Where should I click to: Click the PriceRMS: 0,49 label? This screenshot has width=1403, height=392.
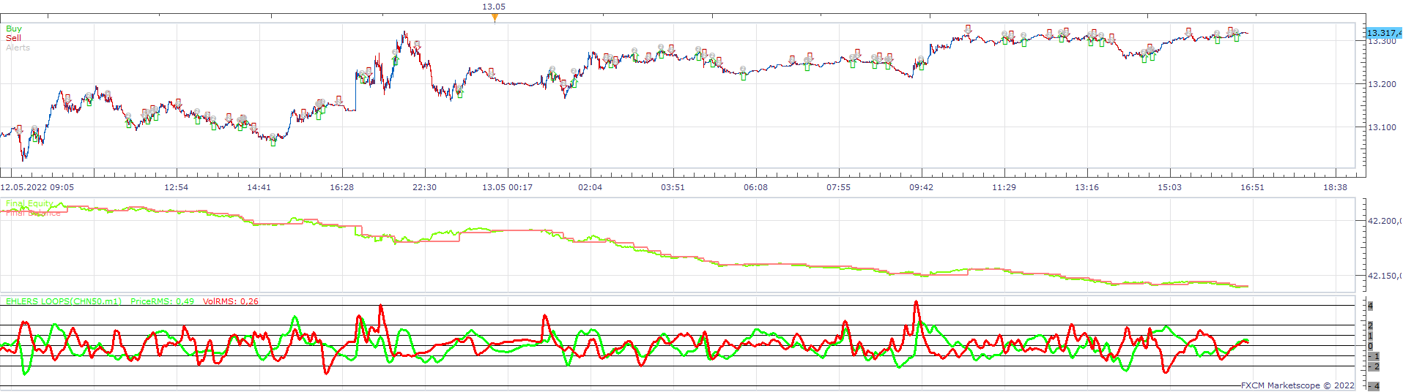coord(163,301)
